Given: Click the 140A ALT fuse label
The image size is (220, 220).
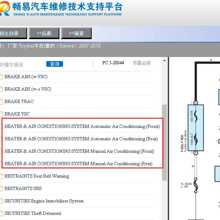Looking at the screenshot, I should point(192,139).
